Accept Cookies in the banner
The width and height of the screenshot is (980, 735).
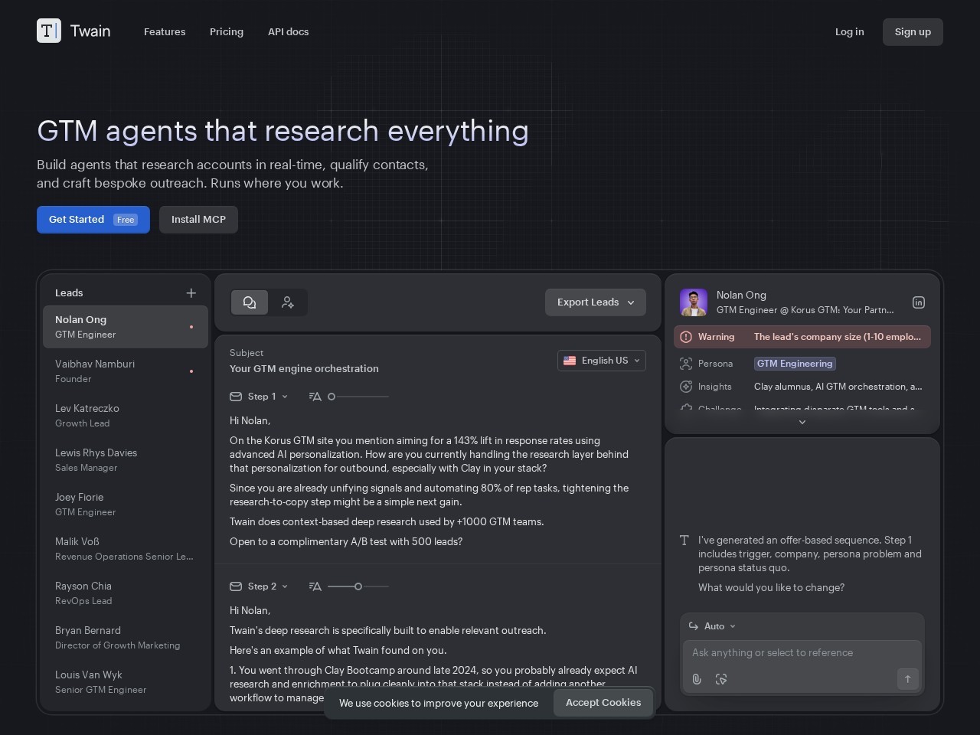pos(603,703)
